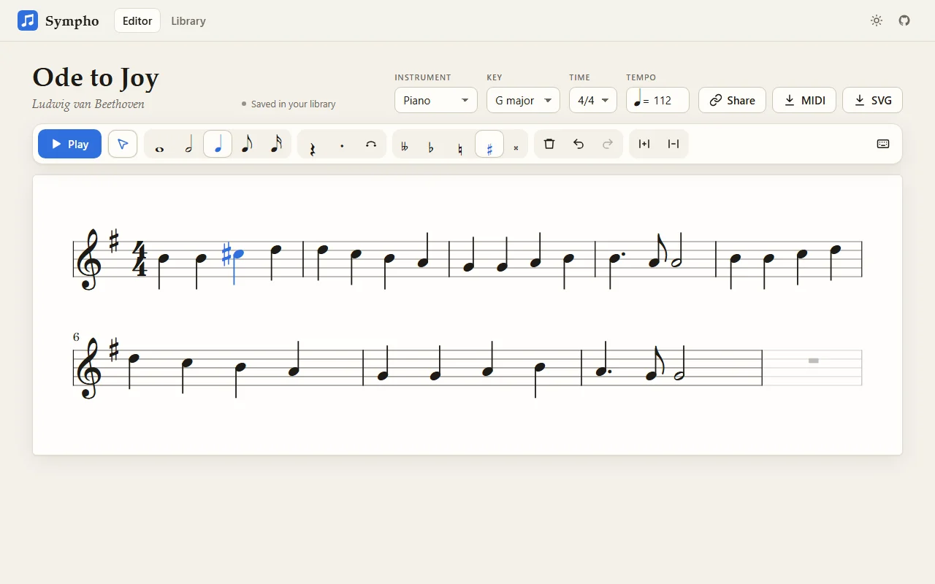Click the redo arrow icon
935x584 pixels.
(x=608, y=144)
